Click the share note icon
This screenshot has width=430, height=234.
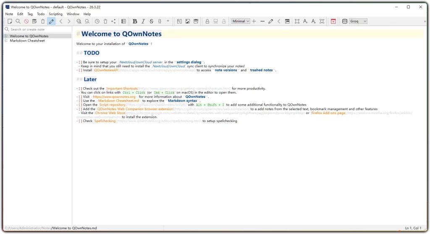pos(113,21)
